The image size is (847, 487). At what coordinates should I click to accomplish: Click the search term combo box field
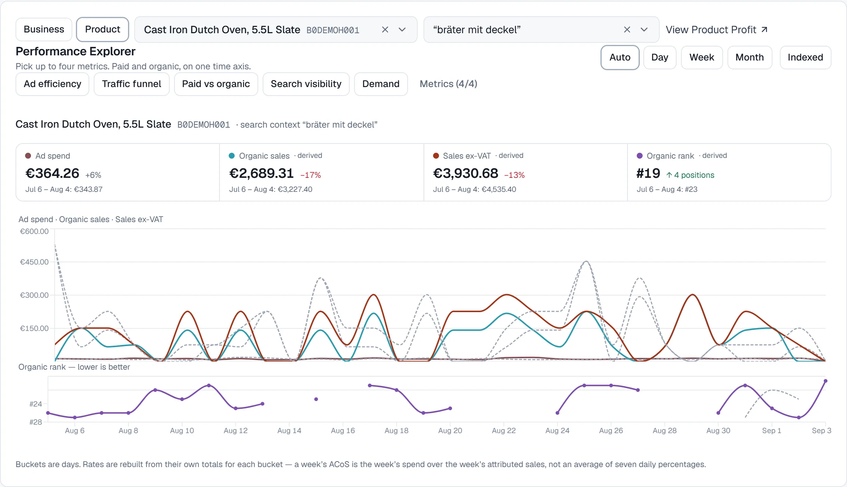coord(541,30)
